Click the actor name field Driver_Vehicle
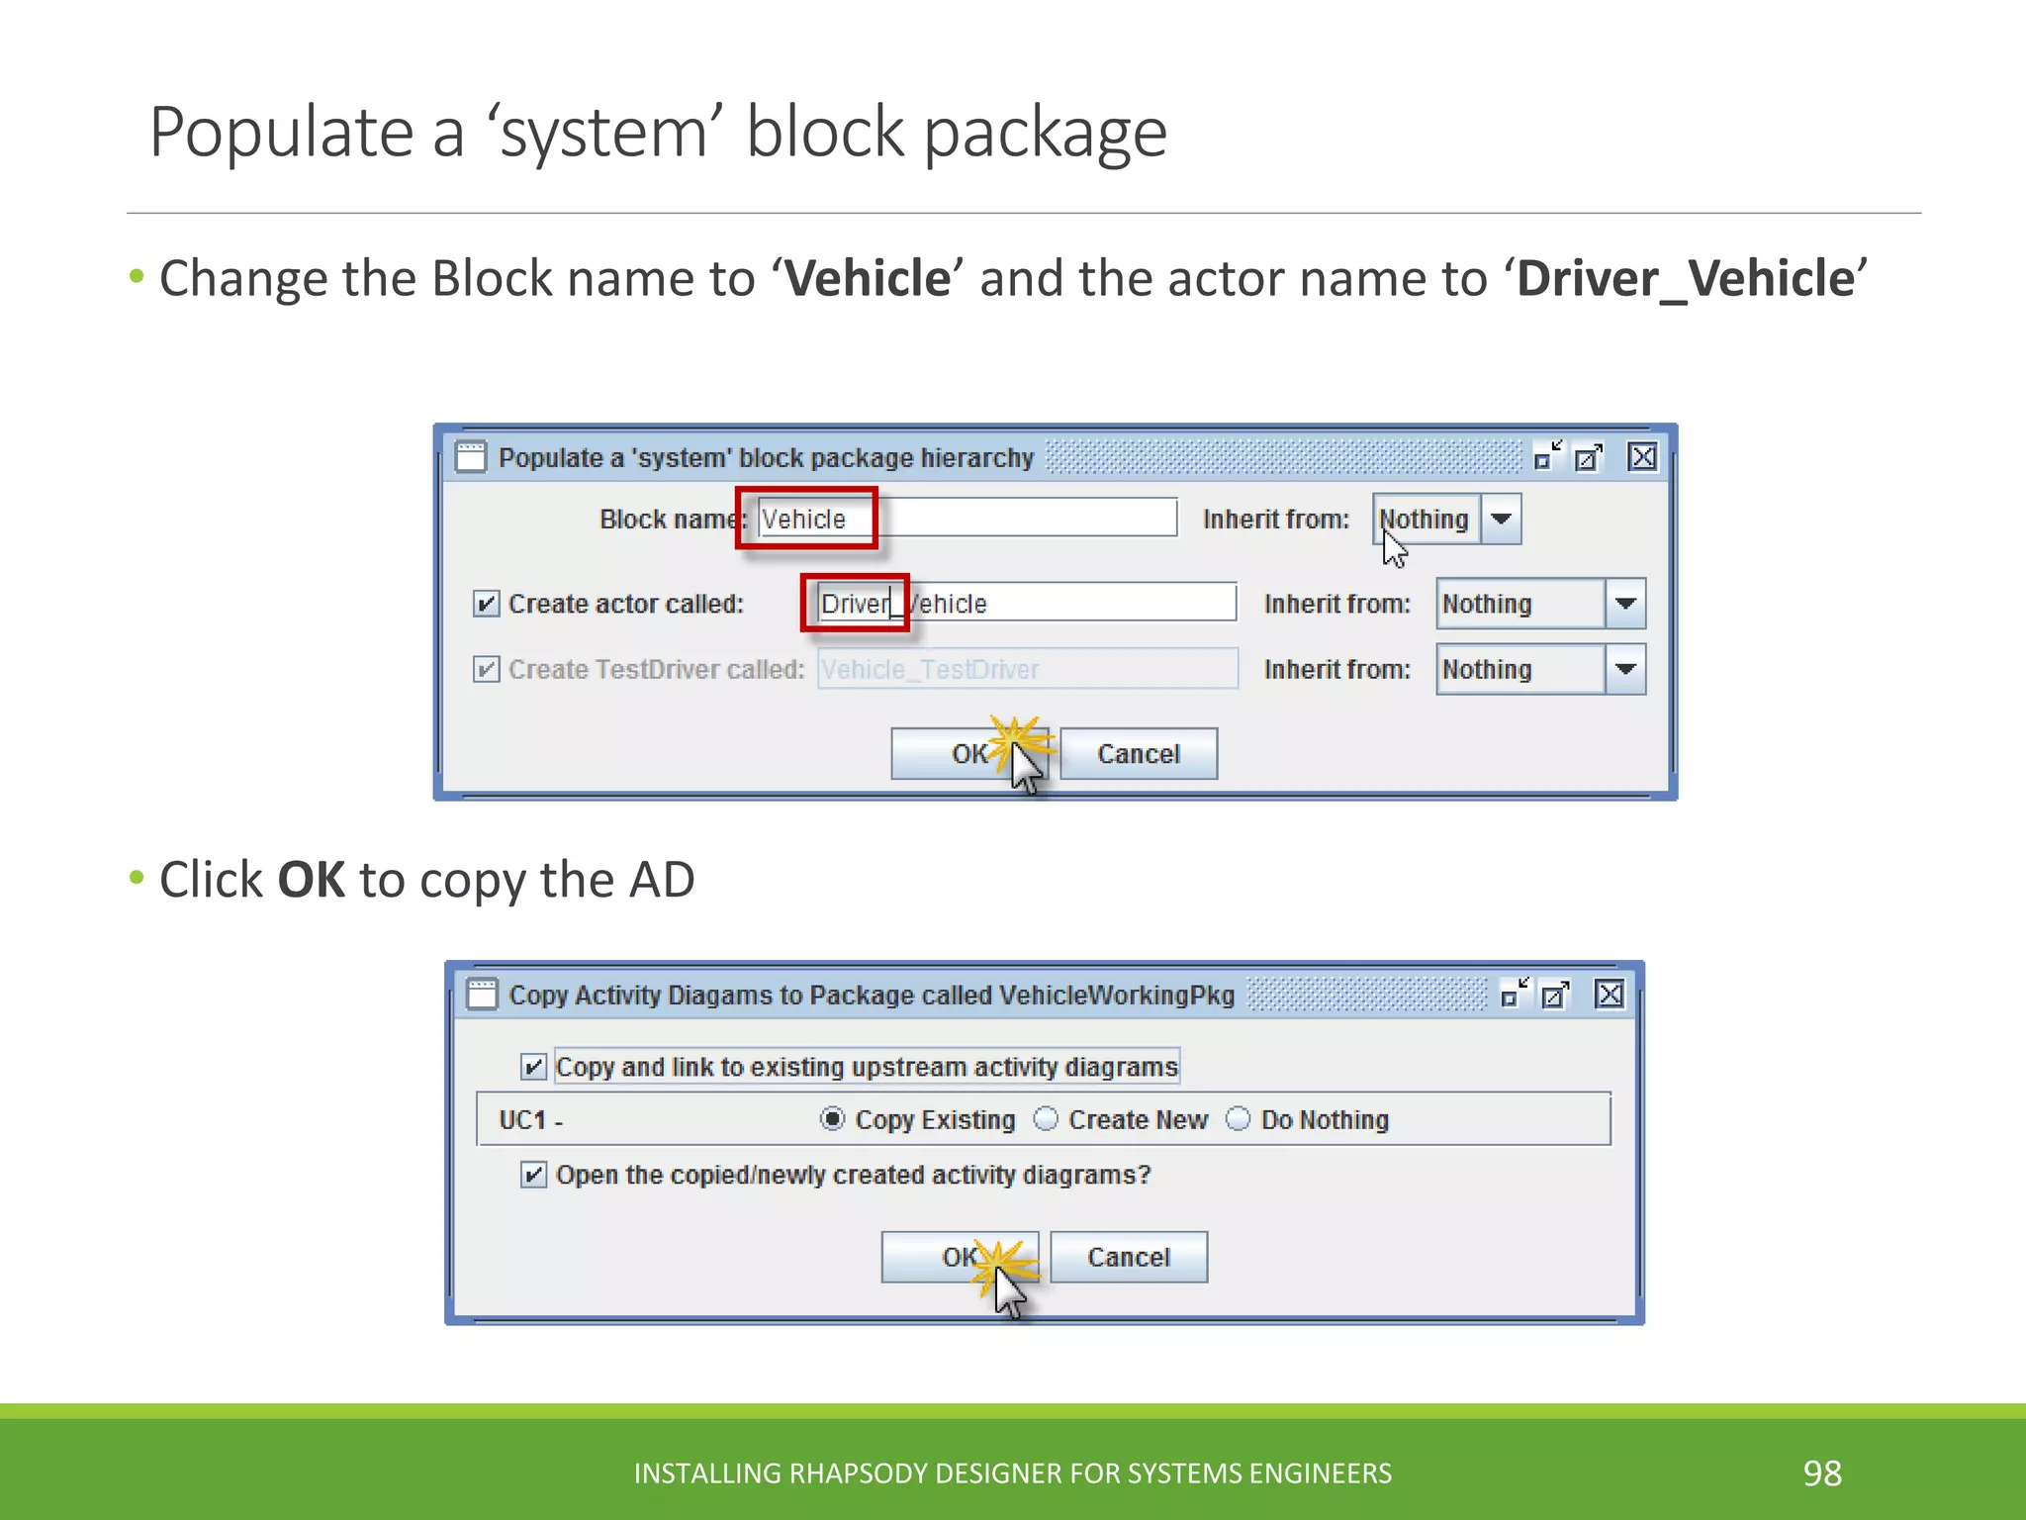This screenshot has width=2026, height=1520. pyautogui.click(x=1026, y=603)
